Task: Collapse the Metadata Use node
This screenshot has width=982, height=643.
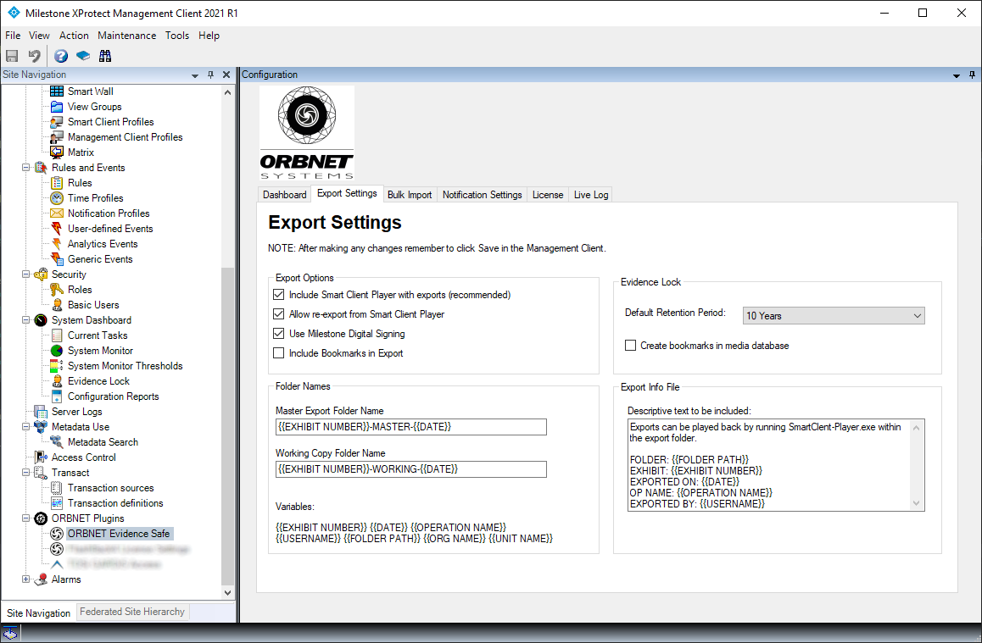Action: [25, 427]
